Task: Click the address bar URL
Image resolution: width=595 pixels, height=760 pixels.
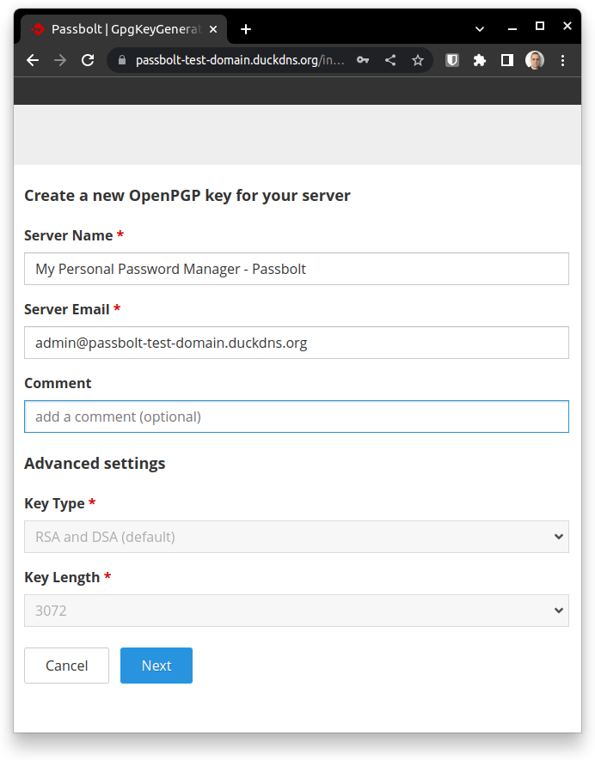Action: pos(240,60)
